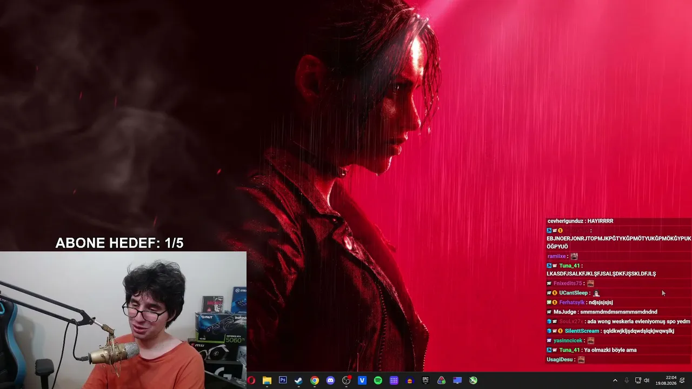Click the Fnixedits75 username in chat
Viewport: 692px width, 389px height.
coord(568,283)
